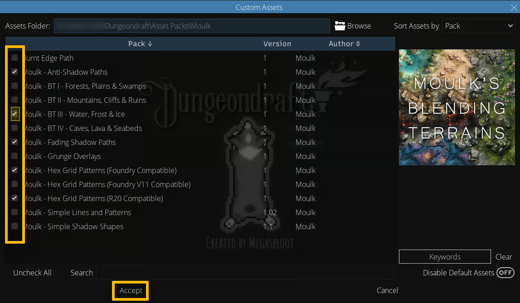
Task: Close the Custom Assets dialog
Action: (514, 7)
